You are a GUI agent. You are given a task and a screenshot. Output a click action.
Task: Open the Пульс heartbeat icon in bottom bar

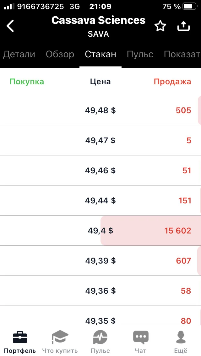100,337
